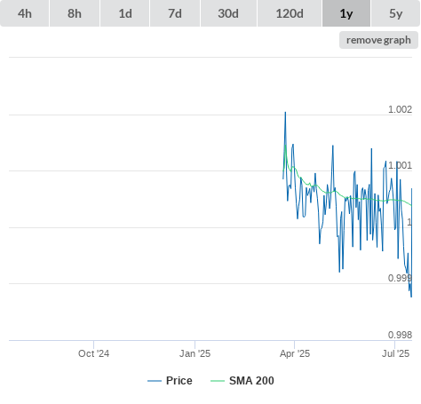421x404 pixels.
Task: Click the 0.998 y-axis label
Action: 400,335
